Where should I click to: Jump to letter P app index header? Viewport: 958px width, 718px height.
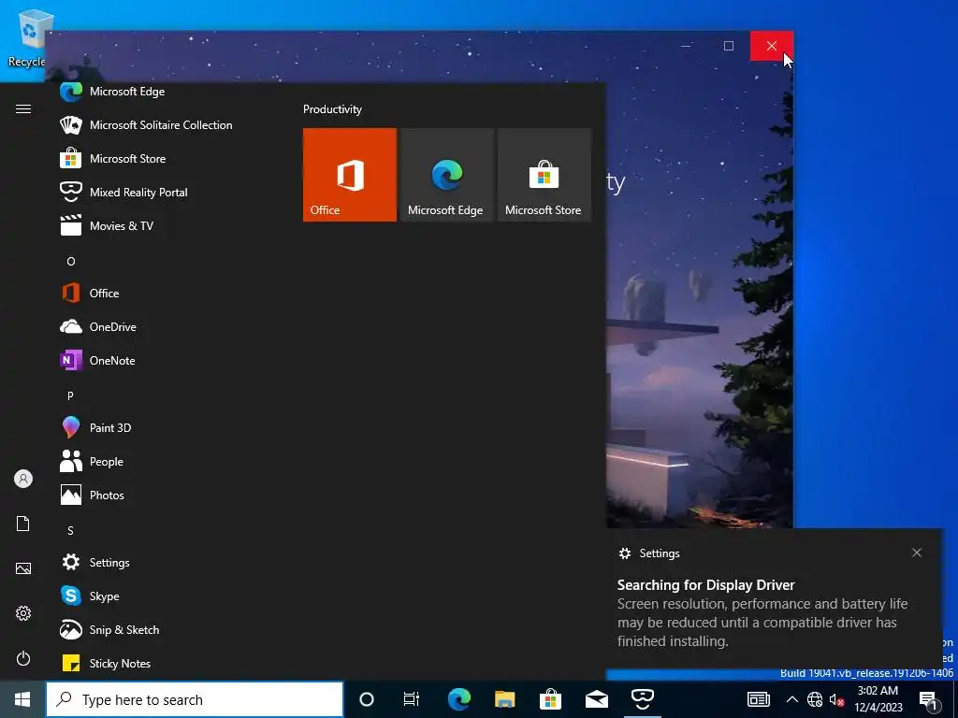point(70,395)
